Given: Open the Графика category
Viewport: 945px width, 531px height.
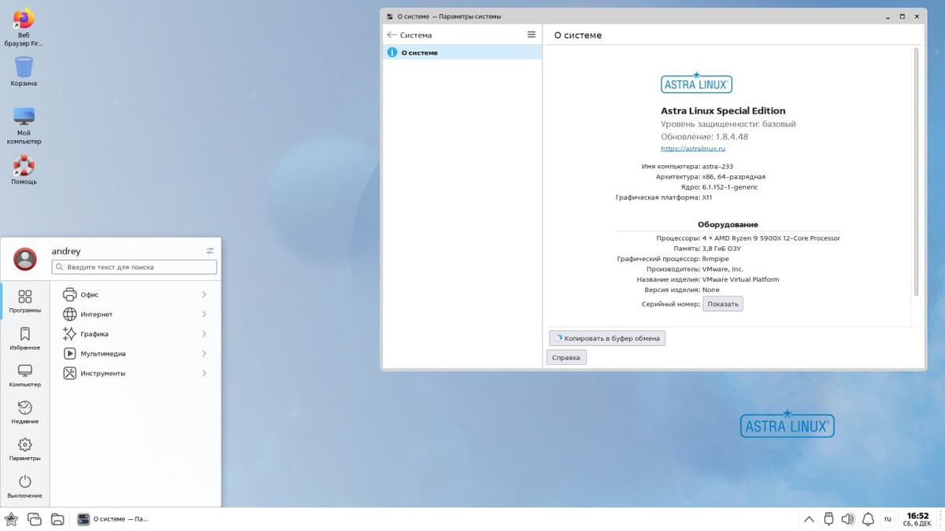Looking at the screenshot, I should [x=135, y=334].
